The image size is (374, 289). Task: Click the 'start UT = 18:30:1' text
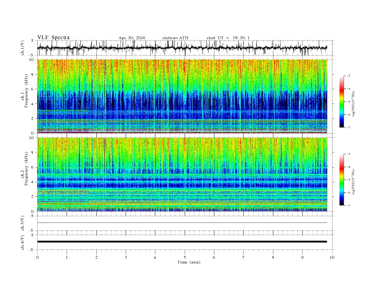coord(228,38)
